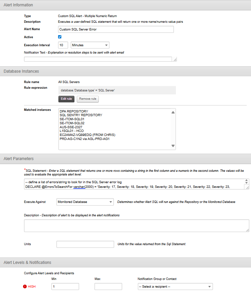The image size is (251, 291).
Task: Click the HIGH level Max value field
Action: point(108,287)
